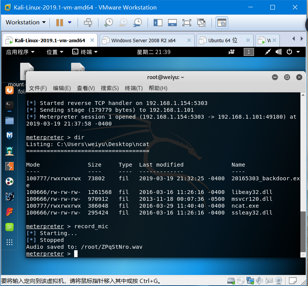
Task: Open the 终端 app menu in top bar
Action: click(x=85, y=52)
